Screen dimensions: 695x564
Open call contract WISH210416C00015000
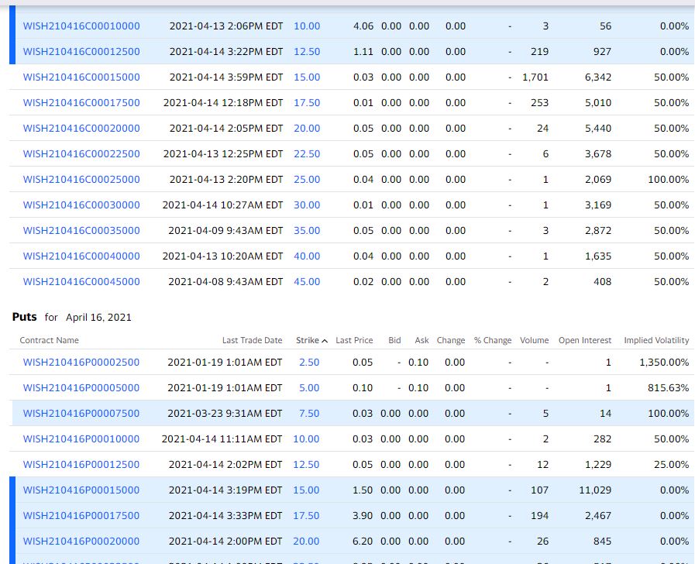tap(81, 77)
